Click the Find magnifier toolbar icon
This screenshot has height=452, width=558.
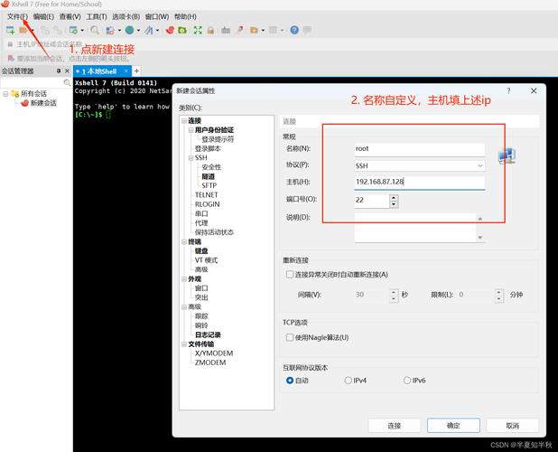pos(95,30)
